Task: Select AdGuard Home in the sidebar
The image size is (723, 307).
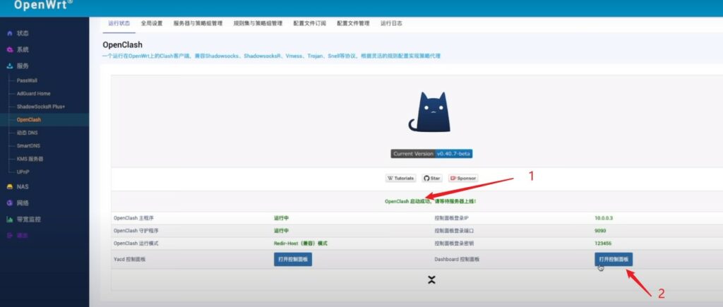Action: pos(33,94)
